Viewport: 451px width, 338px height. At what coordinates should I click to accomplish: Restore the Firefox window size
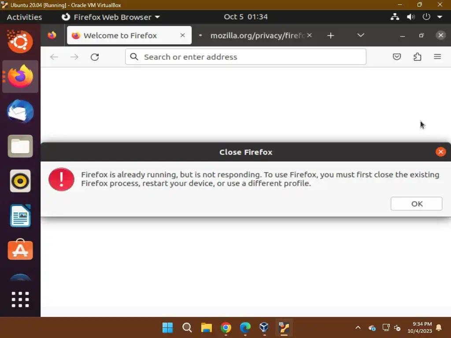click(x=421, y=35)
